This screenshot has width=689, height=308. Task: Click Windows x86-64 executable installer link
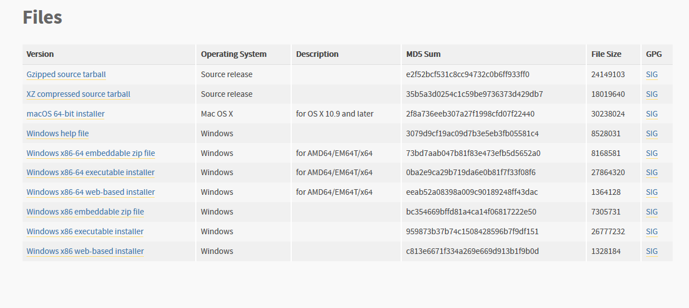click(x=90, y=172)
